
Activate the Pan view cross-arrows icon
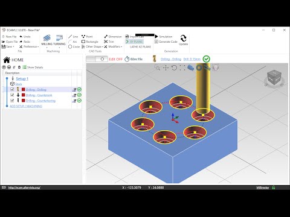coord(166,68)
